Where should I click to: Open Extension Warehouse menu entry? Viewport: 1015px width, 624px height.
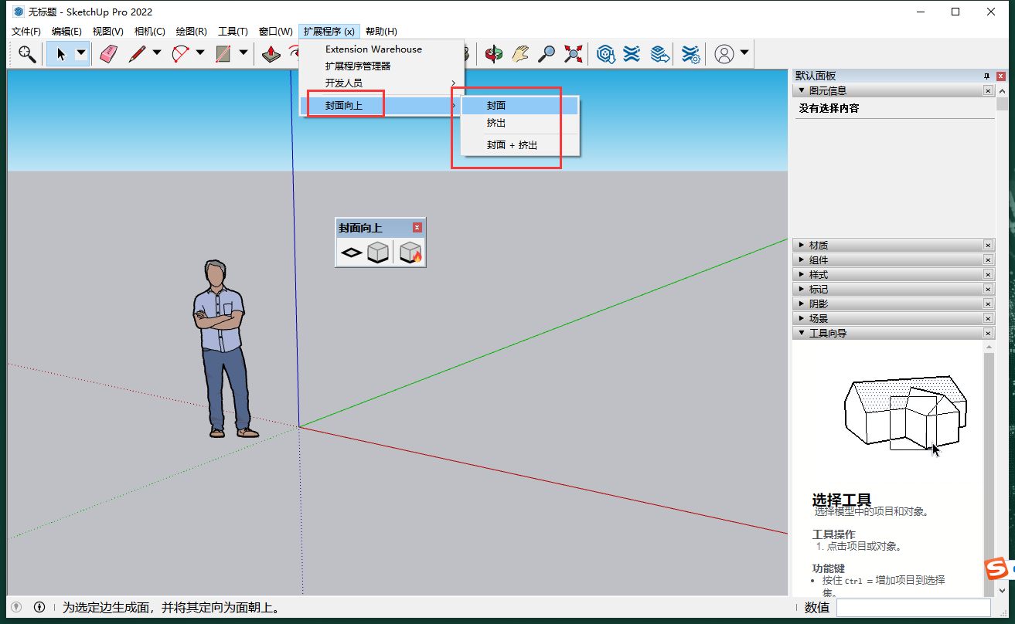pyautogui.click(x=373, y=49)
